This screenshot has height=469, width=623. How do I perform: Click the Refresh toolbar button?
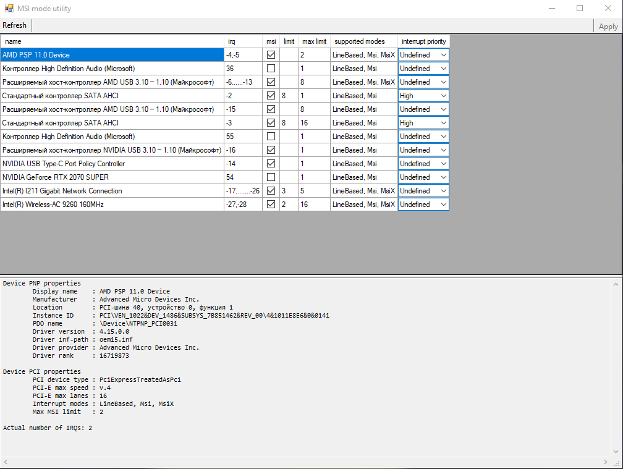(15, 25)
